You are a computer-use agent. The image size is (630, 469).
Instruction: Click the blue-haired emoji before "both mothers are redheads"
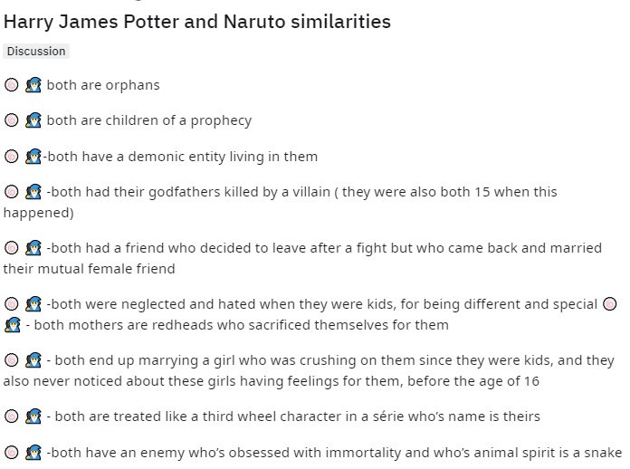point(12,325)
